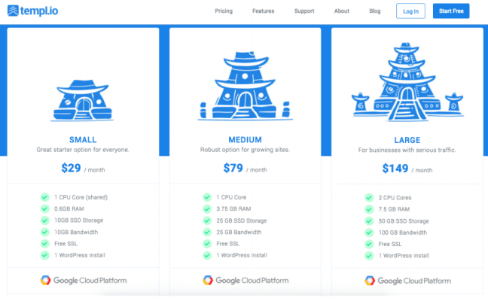The image size is (488, 301).
Task: Click the Large plan temple illustration
Action: (407, 82)
